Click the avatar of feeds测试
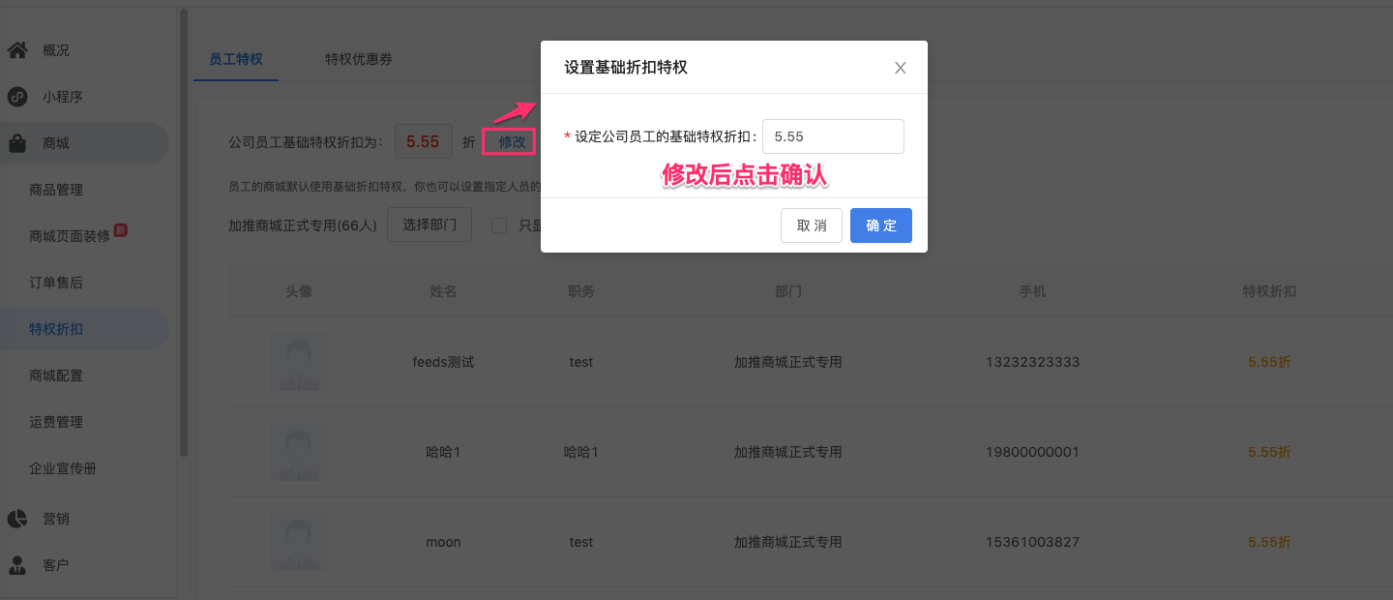Viewport: 1393px width, 600px height. tap(298, 362)
